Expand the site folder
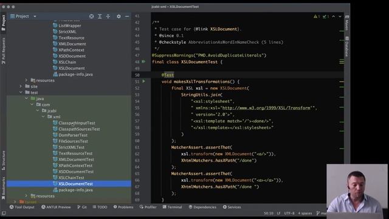Viewport: 389px width, 219px height. coord(21,86)
